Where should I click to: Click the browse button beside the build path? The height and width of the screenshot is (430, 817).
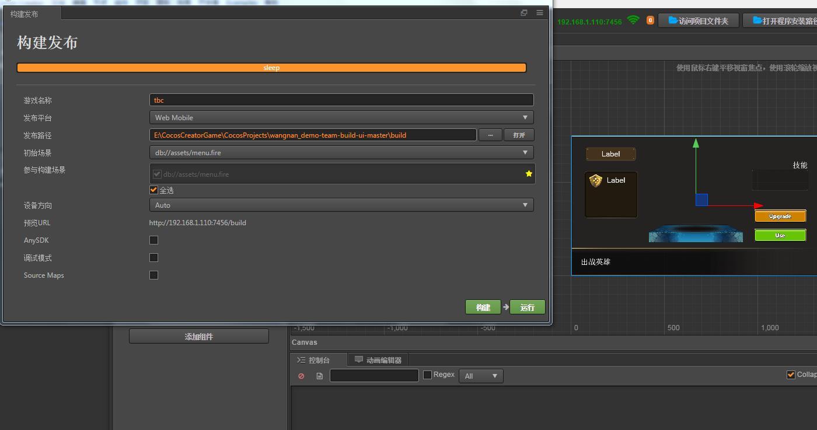tap(490, 135)
